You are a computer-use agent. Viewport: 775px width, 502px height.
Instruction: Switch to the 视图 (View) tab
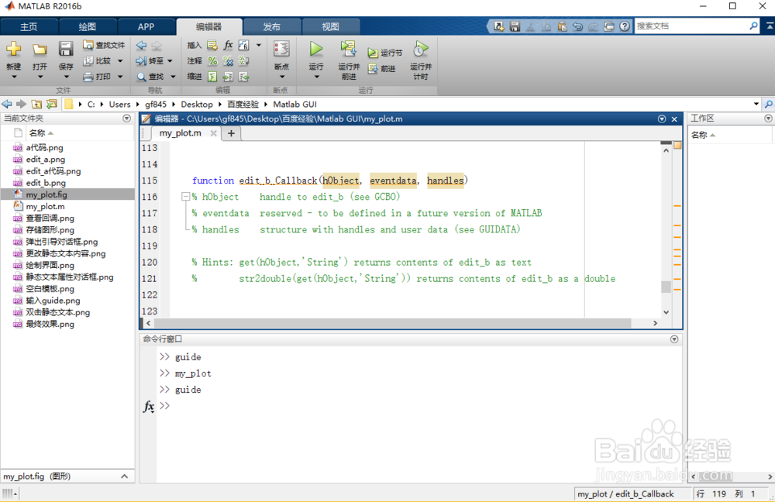(330, 26)
